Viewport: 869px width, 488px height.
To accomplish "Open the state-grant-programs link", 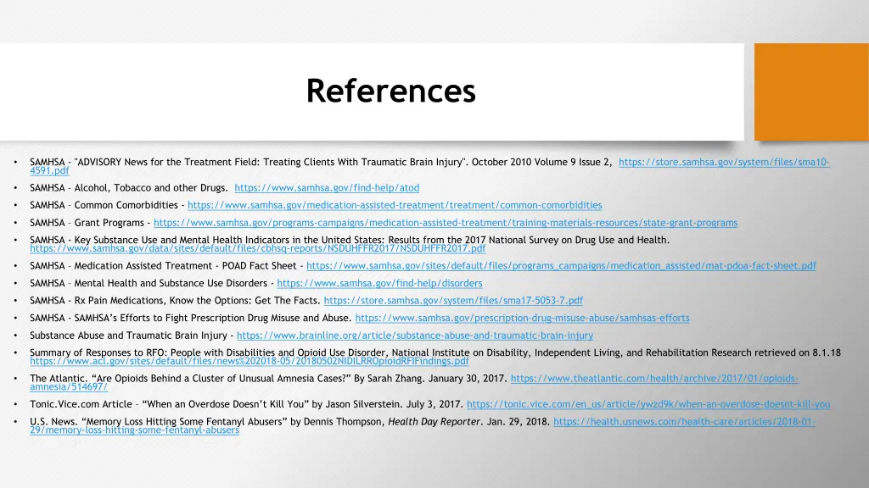I will (x=446, y=223).
